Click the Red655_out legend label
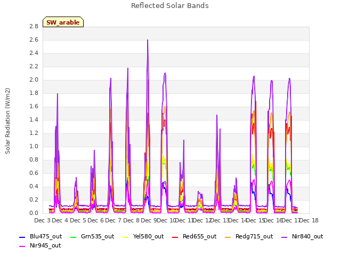Viewport: 341px width, 256px height. click(x=199, y=236)
